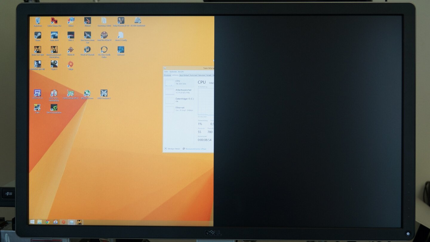The height and width of the screenshot is (242, 430).
Task: Open the Origin desktop shortcut
Action: click(x=70, y=65)
